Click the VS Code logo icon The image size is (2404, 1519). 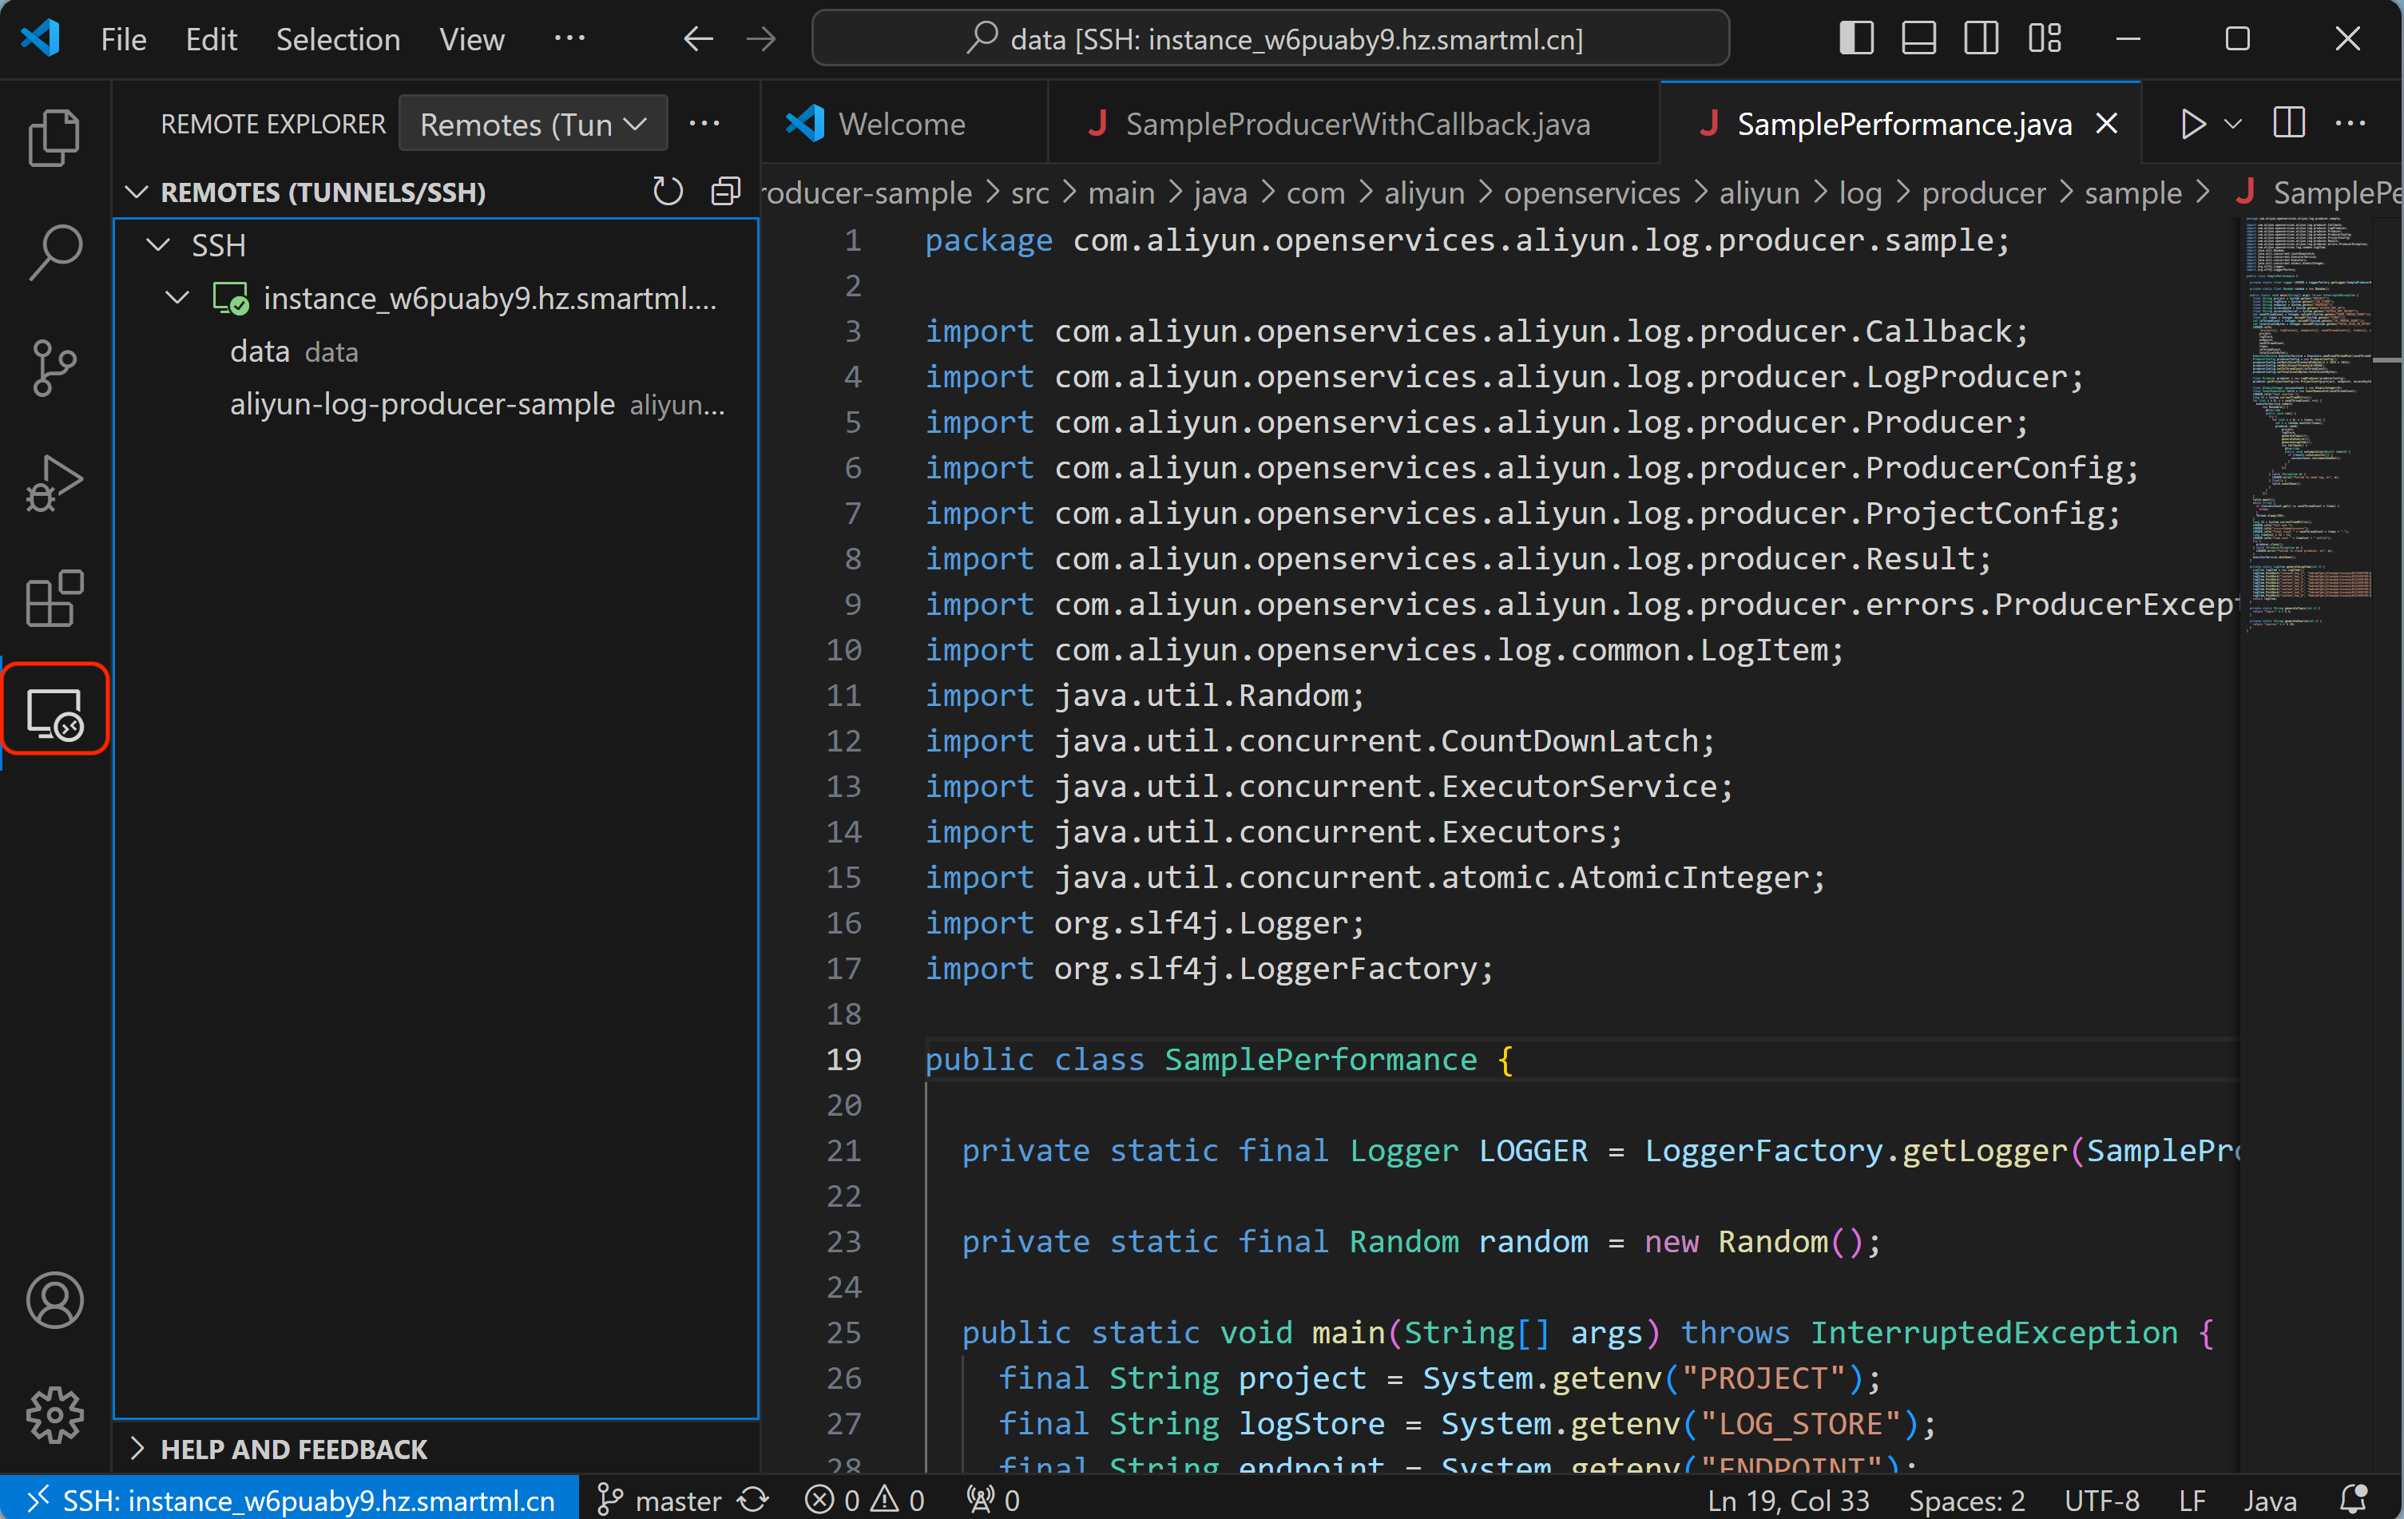[41, 39]
